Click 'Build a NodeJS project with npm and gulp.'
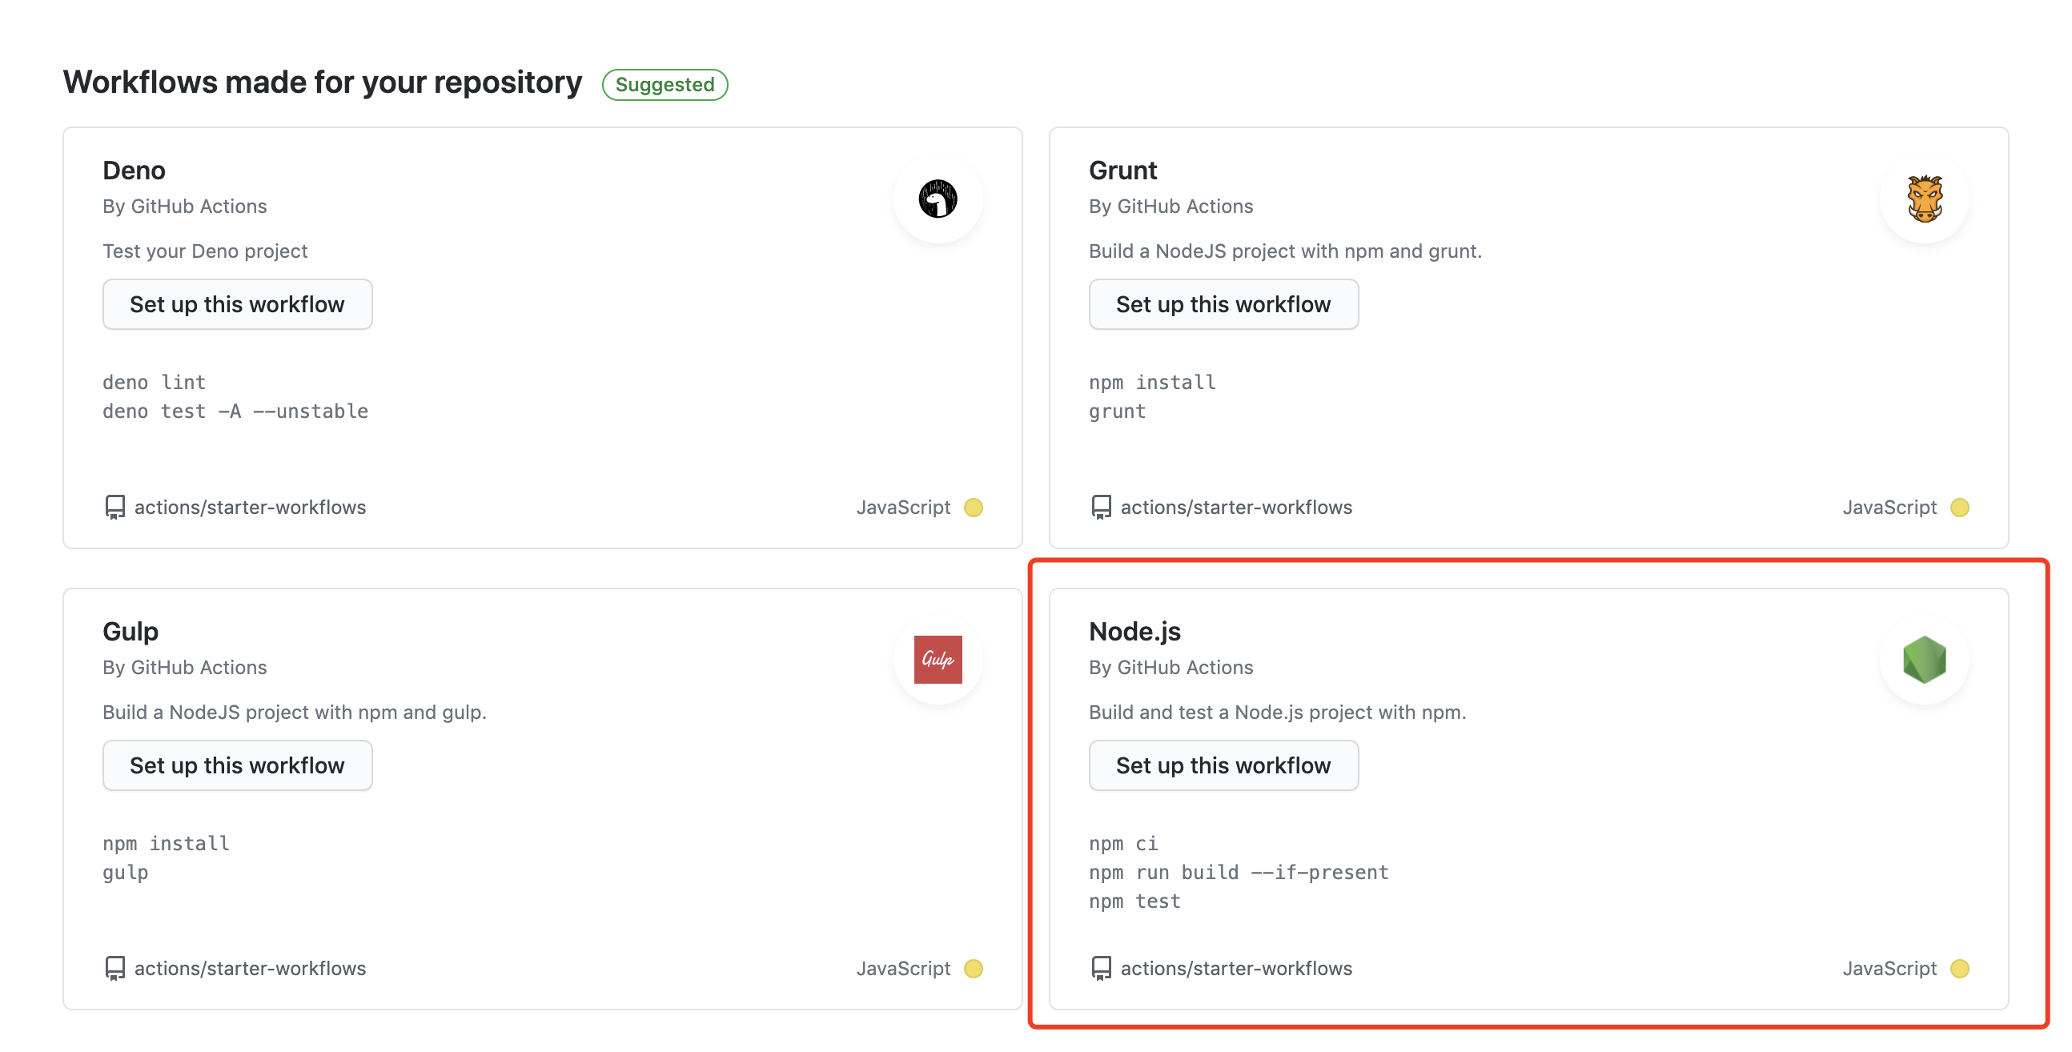This screenshot has height=1052, width=2072. 295,713
